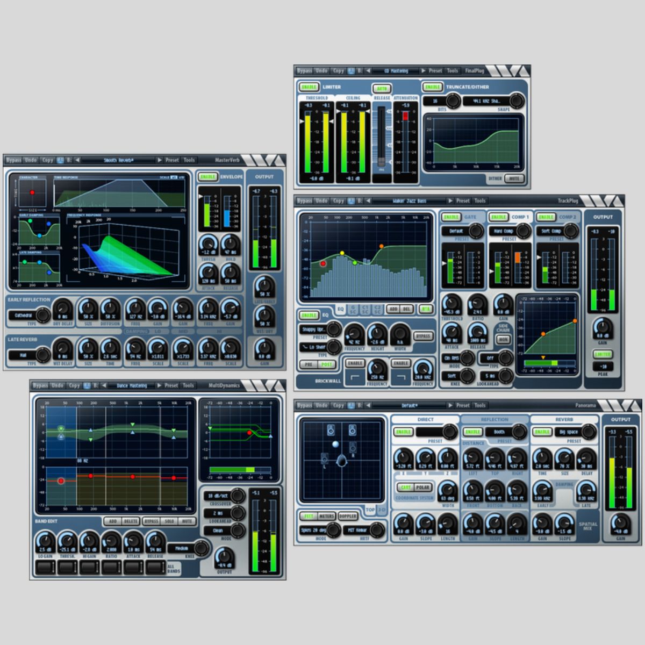Click the Dry Delay knob in MasterVerb
The image size is (645, 645).
pyautogui.click(x=63, y=309)
